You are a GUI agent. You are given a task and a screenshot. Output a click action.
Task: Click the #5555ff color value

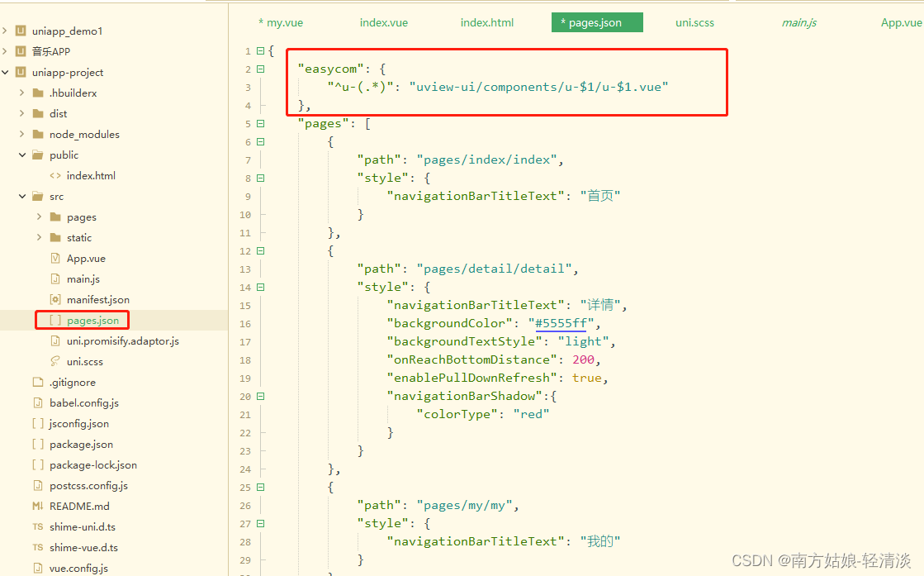pyautogui.click(x=561, y=323)
